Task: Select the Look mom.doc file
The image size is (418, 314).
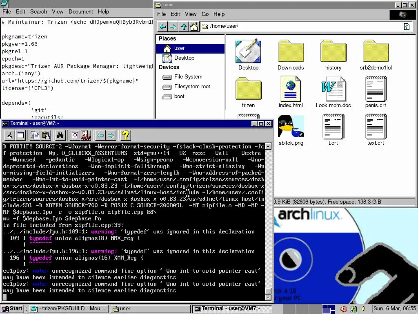Action: pyautogui.click(x=333, y=93)
